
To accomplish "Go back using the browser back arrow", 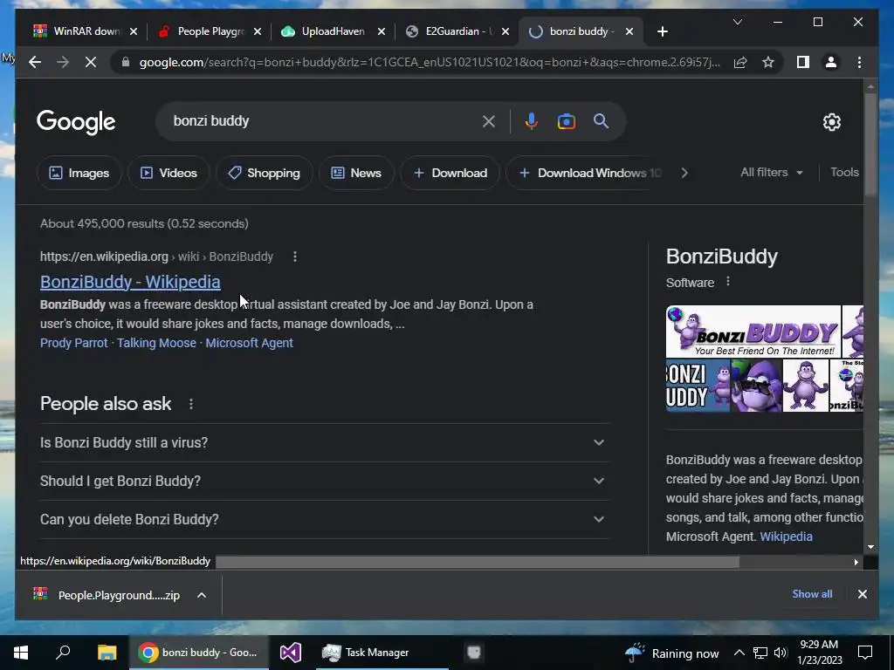I will (35, 62).
